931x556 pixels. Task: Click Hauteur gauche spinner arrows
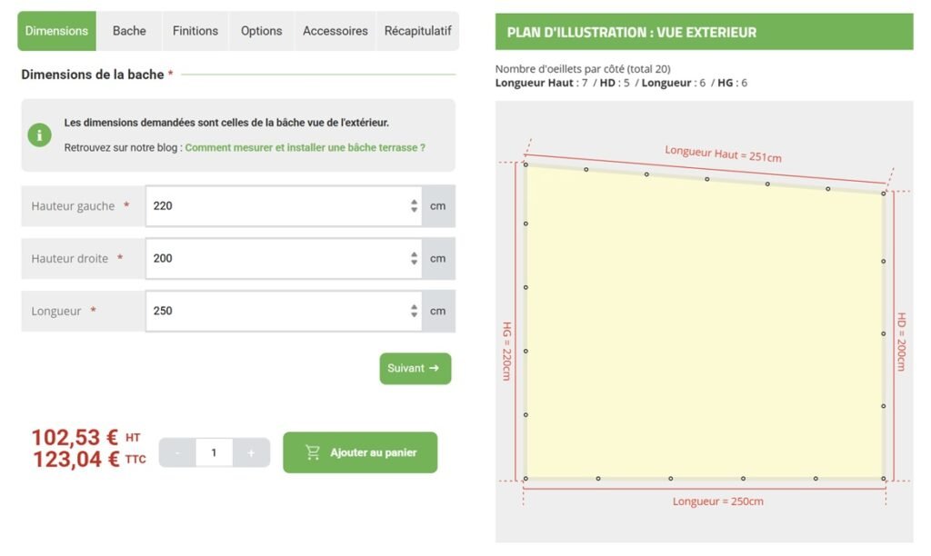414,206
